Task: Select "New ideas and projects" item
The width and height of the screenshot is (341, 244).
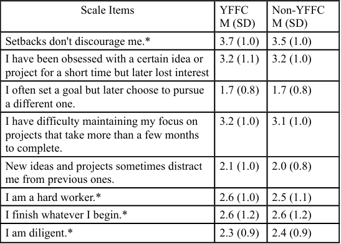Action: pyautogui.click(x=103, y=173)
